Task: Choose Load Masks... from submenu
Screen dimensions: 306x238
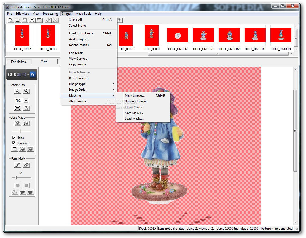Action: pos(143,119)
